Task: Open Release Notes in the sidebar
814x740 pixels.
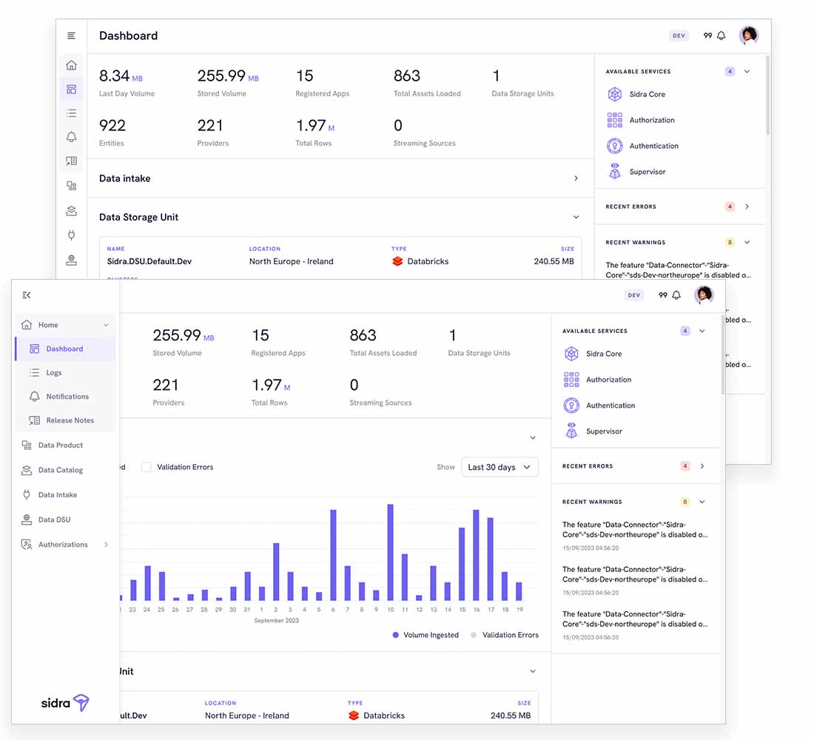Action: tap(70, 420)
